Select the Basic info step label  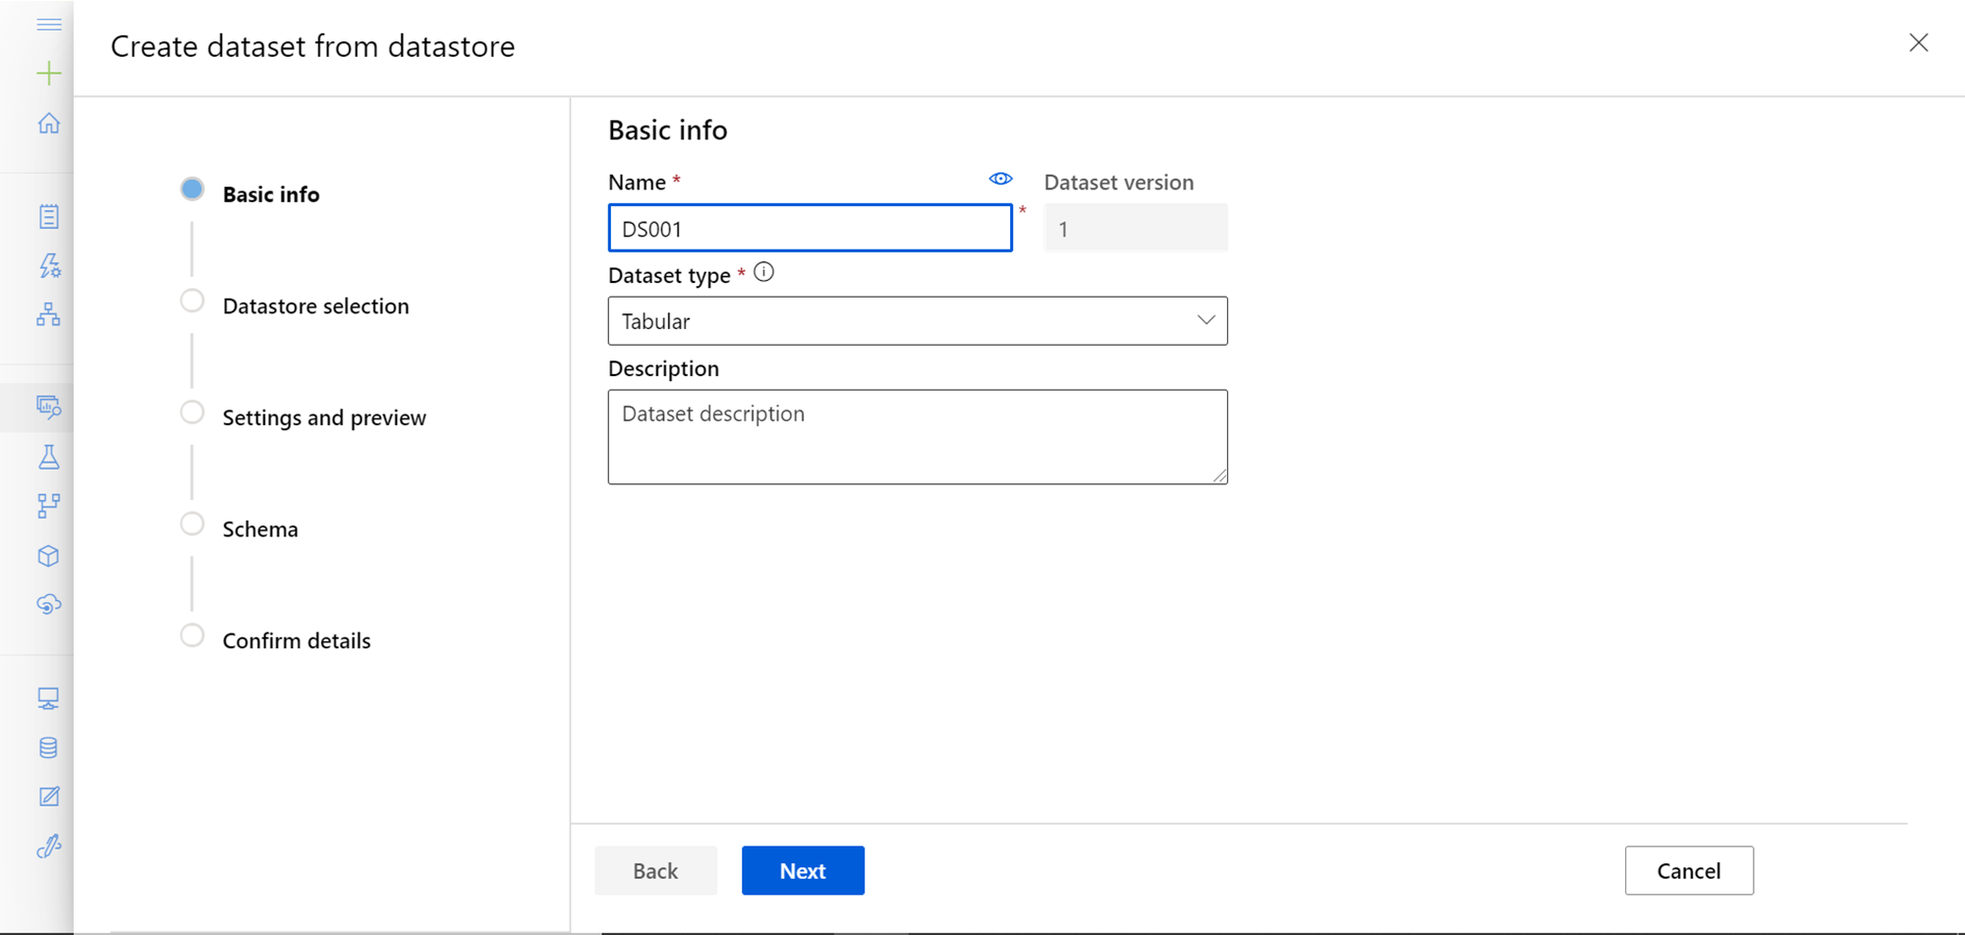(x=270, y=194)
